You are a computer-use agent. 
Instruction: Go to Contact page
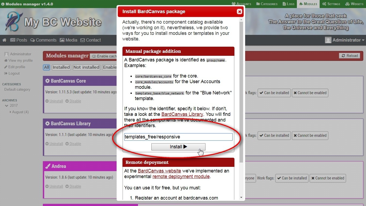point(91,40)
